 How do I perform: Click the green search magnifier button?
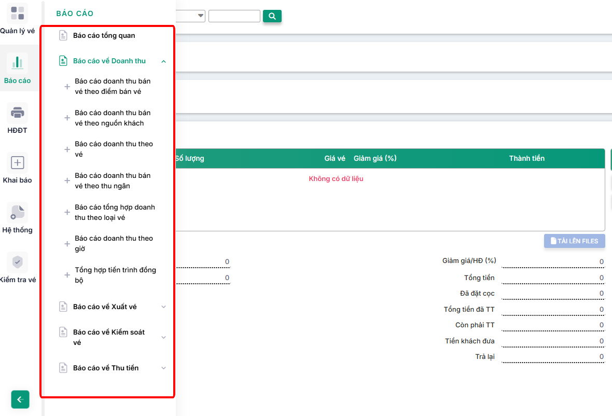coord(272,16)
